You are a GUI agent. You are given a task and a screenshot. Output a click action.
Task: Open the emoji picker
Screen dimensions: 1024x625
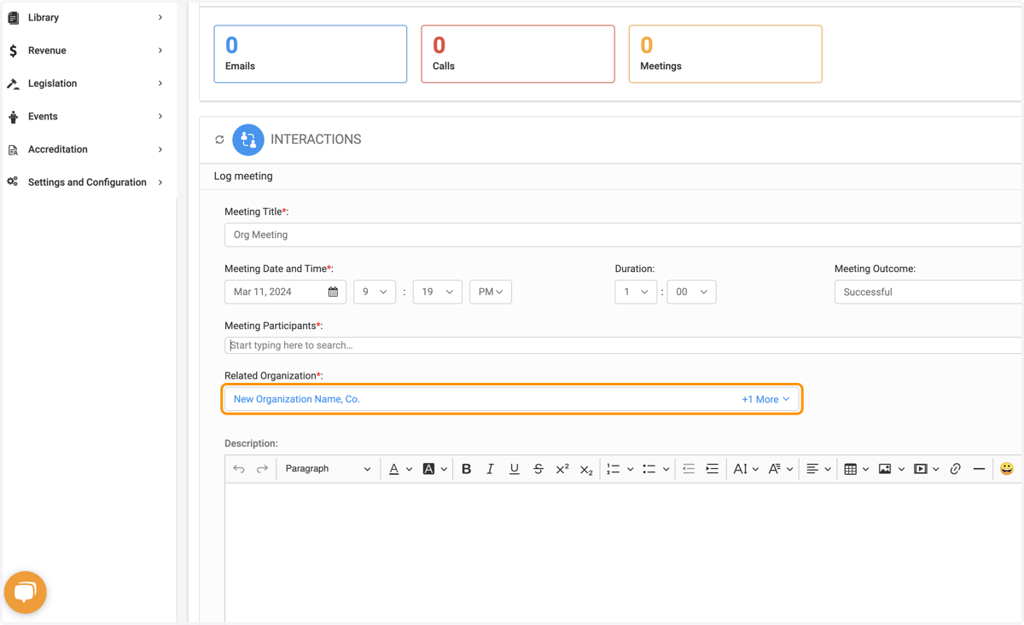pos(1007,469)
